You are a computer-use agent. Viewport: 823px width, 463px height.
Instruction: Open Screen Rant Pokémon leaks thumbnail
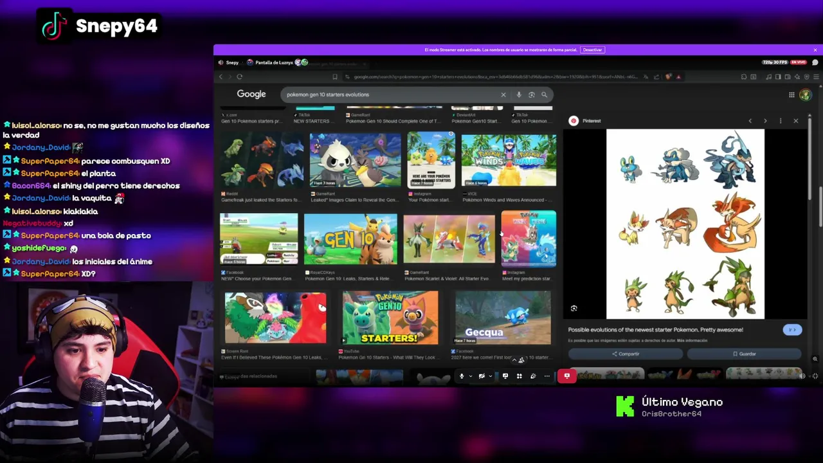275,318
